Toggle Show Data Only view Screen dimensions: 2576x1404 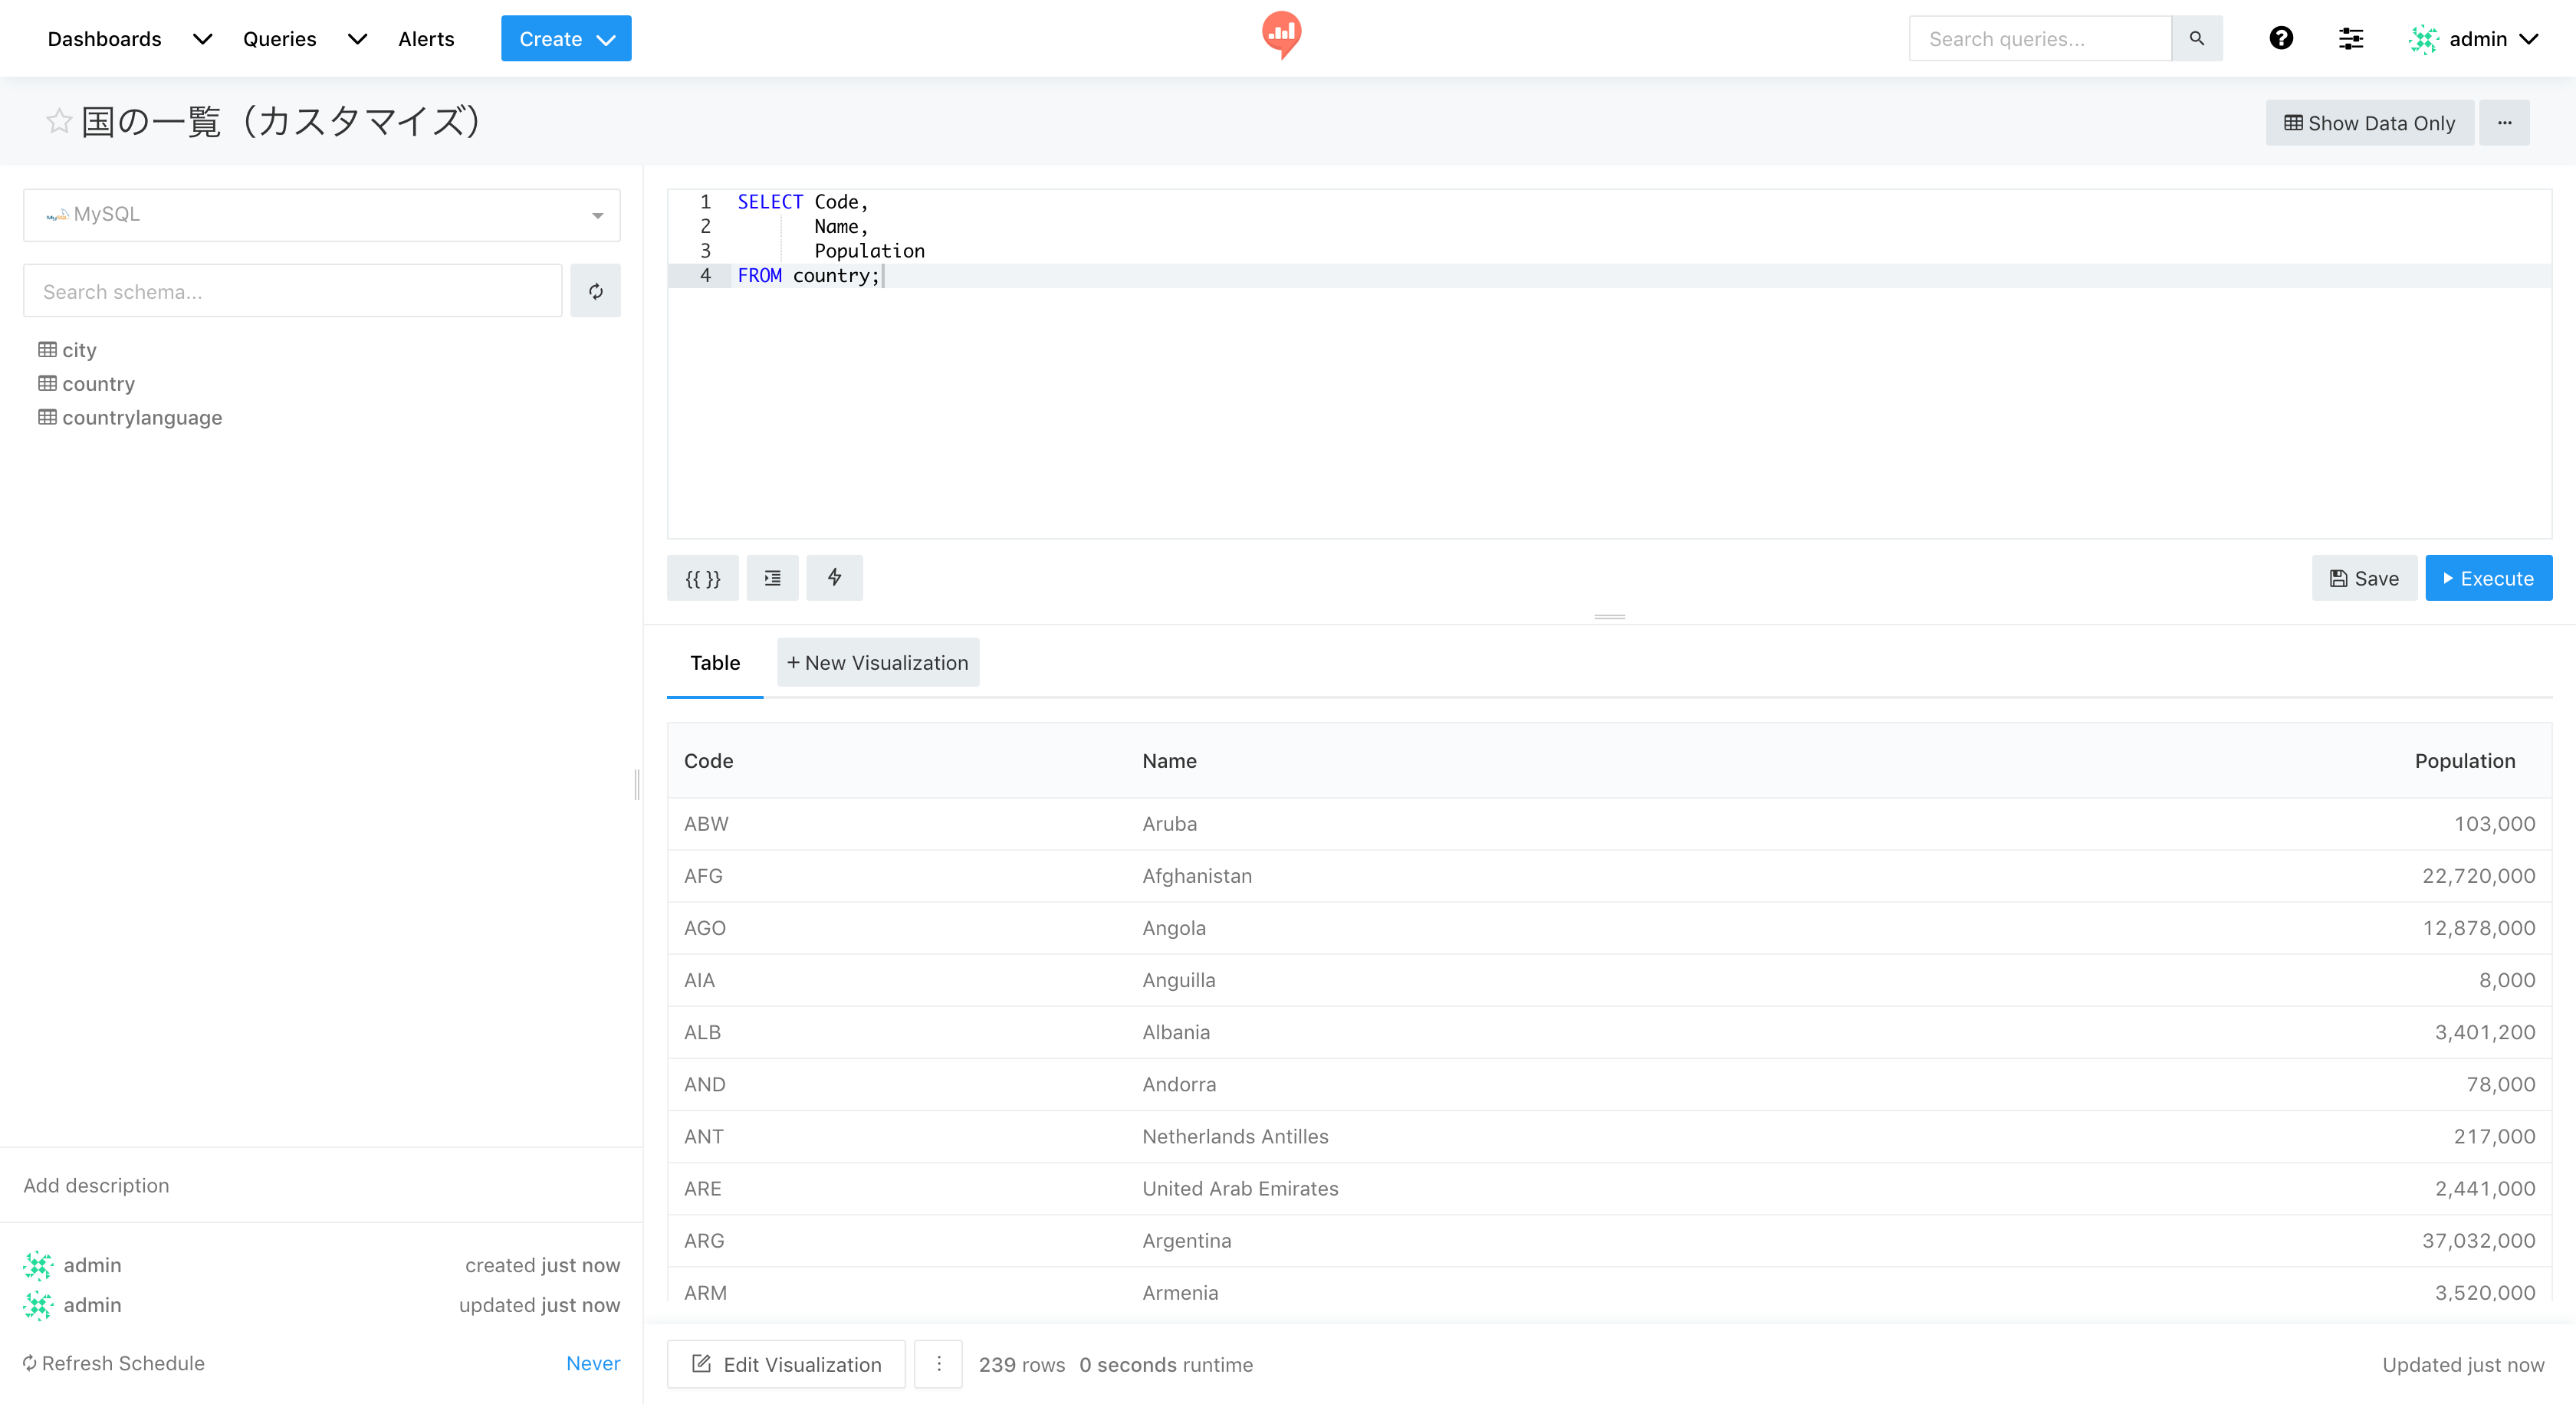coord(2369,122)
